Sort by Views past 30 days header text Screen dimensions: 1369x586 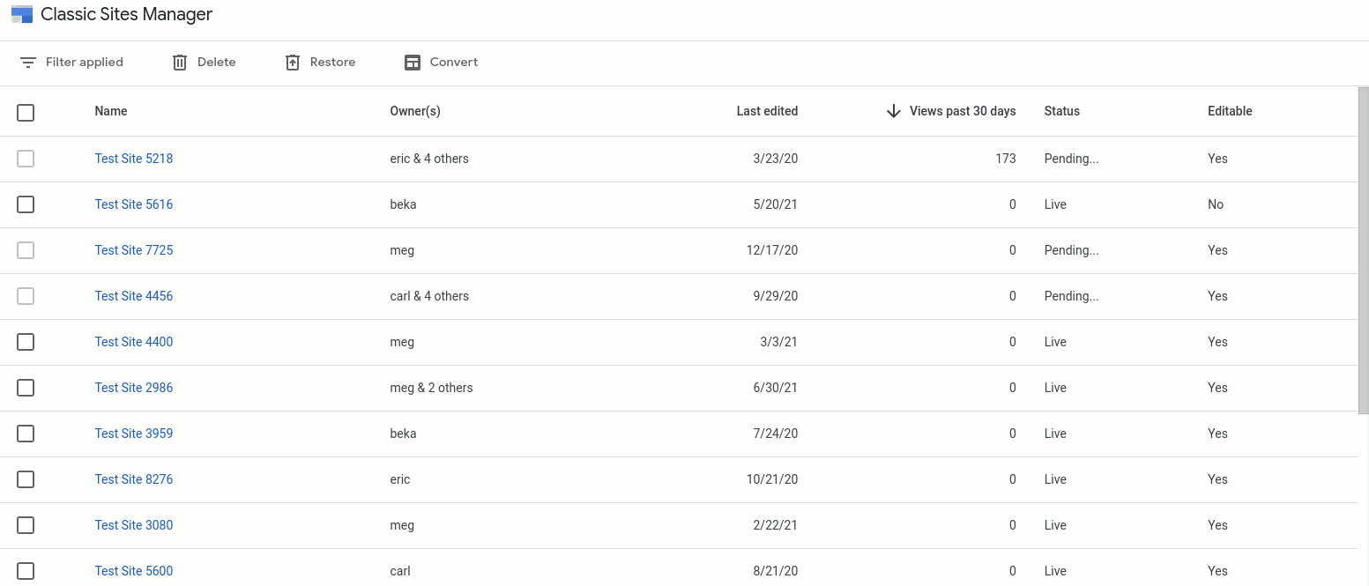click(963, 111)
